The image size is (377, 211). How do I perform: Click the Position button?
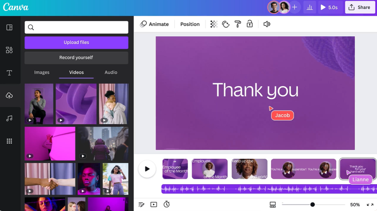pos(190,24)
